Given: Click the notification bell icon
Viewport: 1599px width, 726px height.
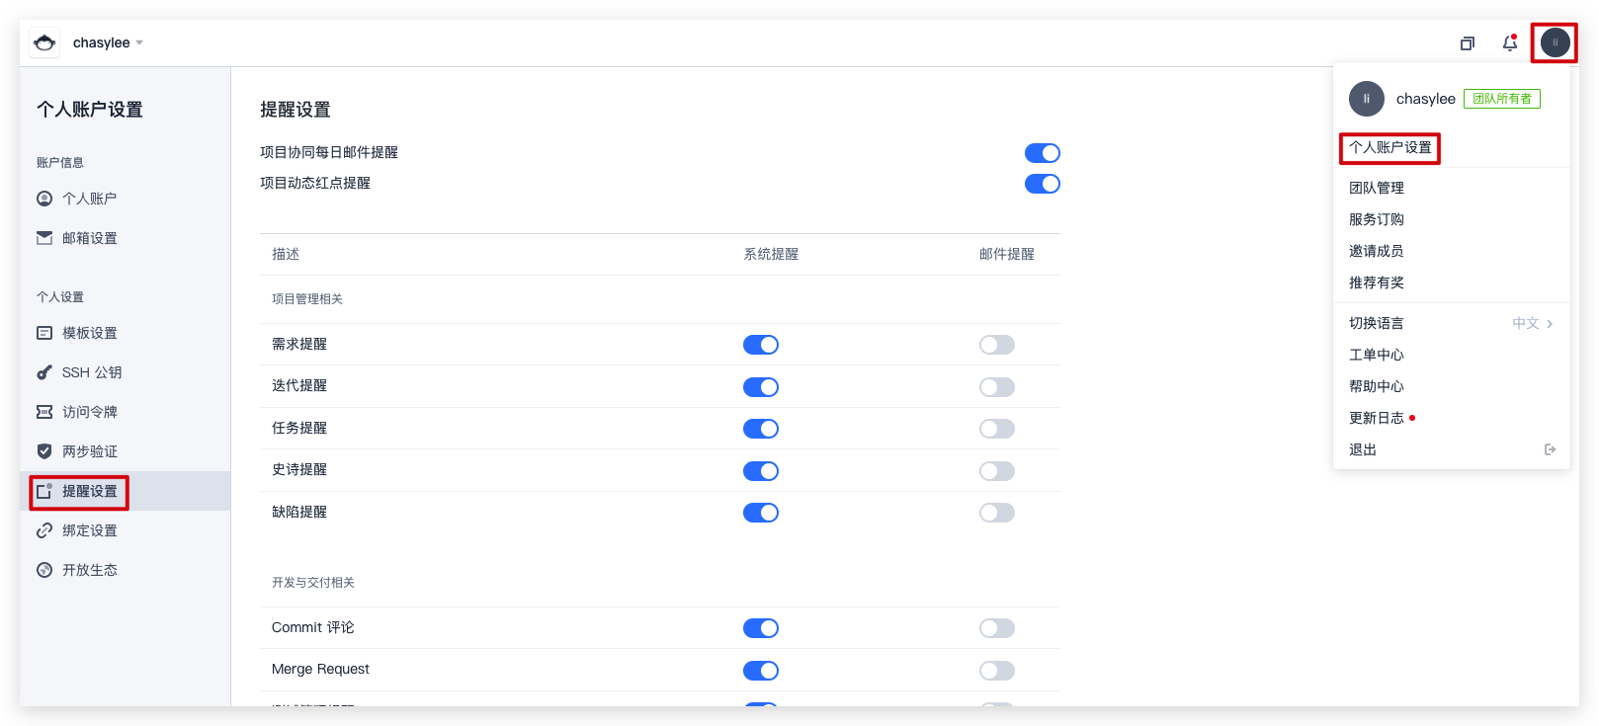Looking at the screenshot, I should [x=1509, y=42].
